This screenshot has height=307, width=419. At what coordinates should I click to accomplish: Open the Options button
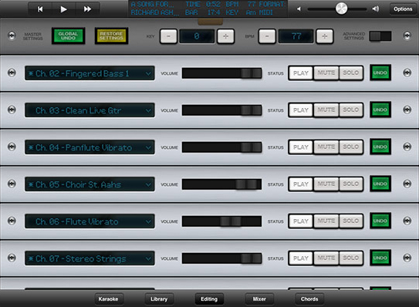pyautogui.click(x=403, y=9)
